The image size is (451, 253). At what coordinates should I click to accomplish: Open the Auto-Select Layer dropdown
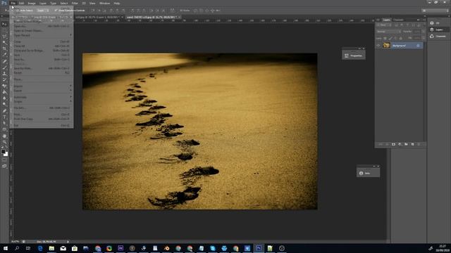pyautogui.click(x=42, y=11)
